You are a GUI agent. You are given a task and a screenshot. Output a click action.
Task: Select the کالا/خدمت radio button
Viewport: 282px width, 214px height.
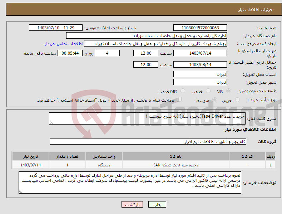[183, 91]
